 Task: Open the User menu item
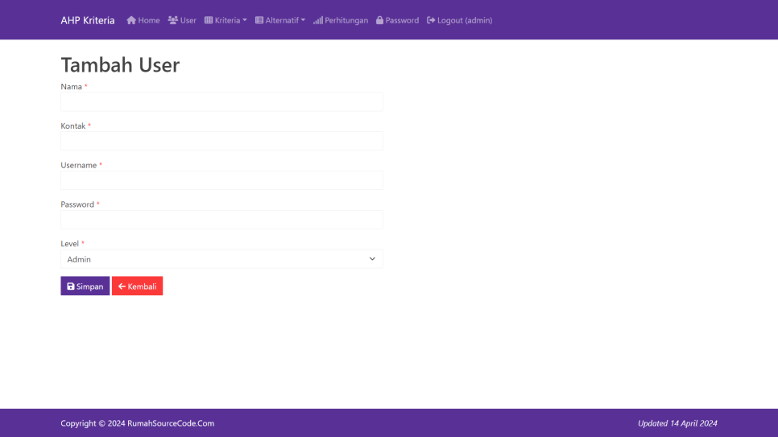182,20
